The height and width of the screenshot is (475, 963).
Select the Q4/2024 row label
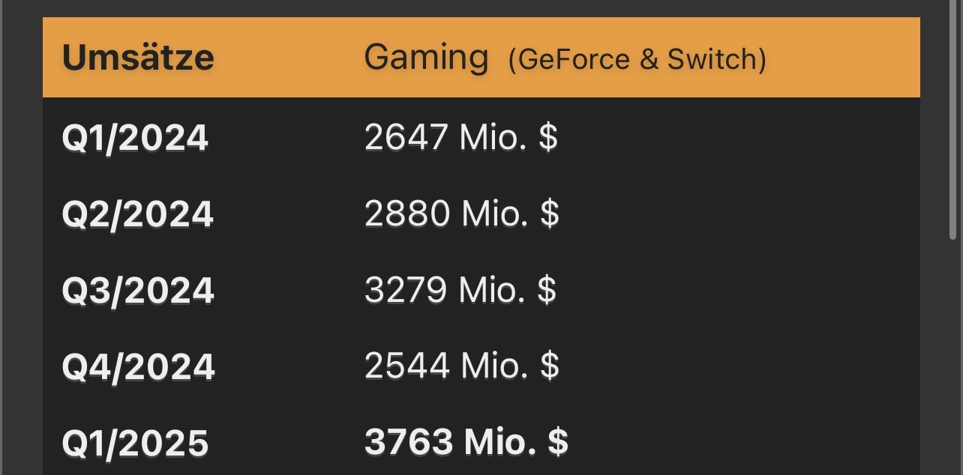coord(138,367)
